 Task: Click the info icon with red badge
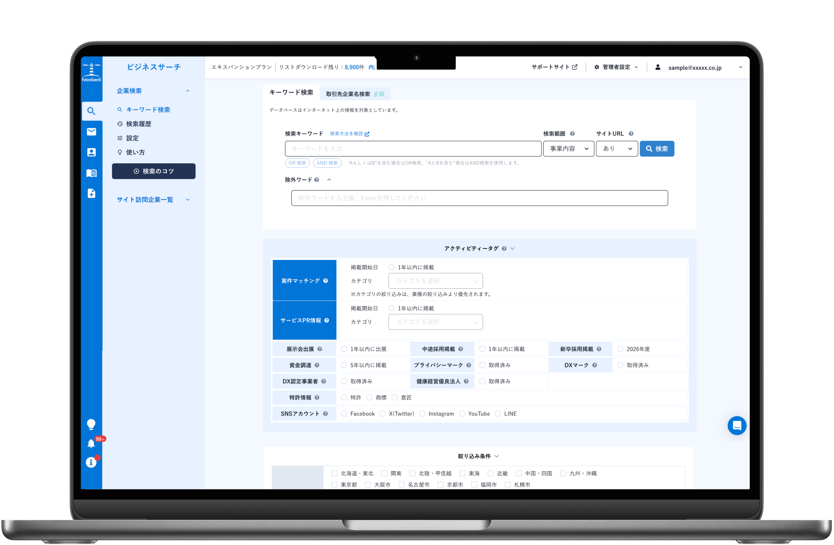pos(91,462)
